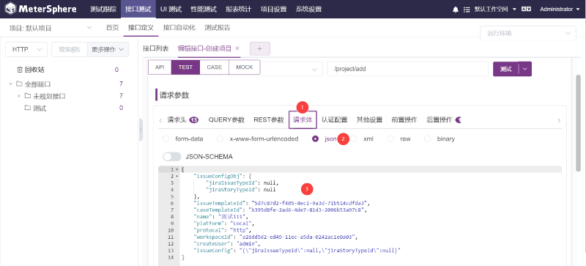The image size is (586, 266).
Task: Open the 认证配置 tab
Action: [335, 119]
